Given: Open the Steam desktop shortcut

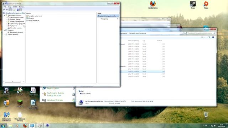Looking at the screenshot, I should [193, 5].
